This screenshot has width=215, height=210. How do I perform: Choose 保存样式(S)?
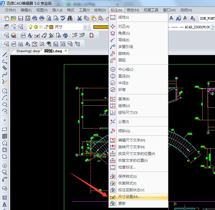tap(138, 176)
